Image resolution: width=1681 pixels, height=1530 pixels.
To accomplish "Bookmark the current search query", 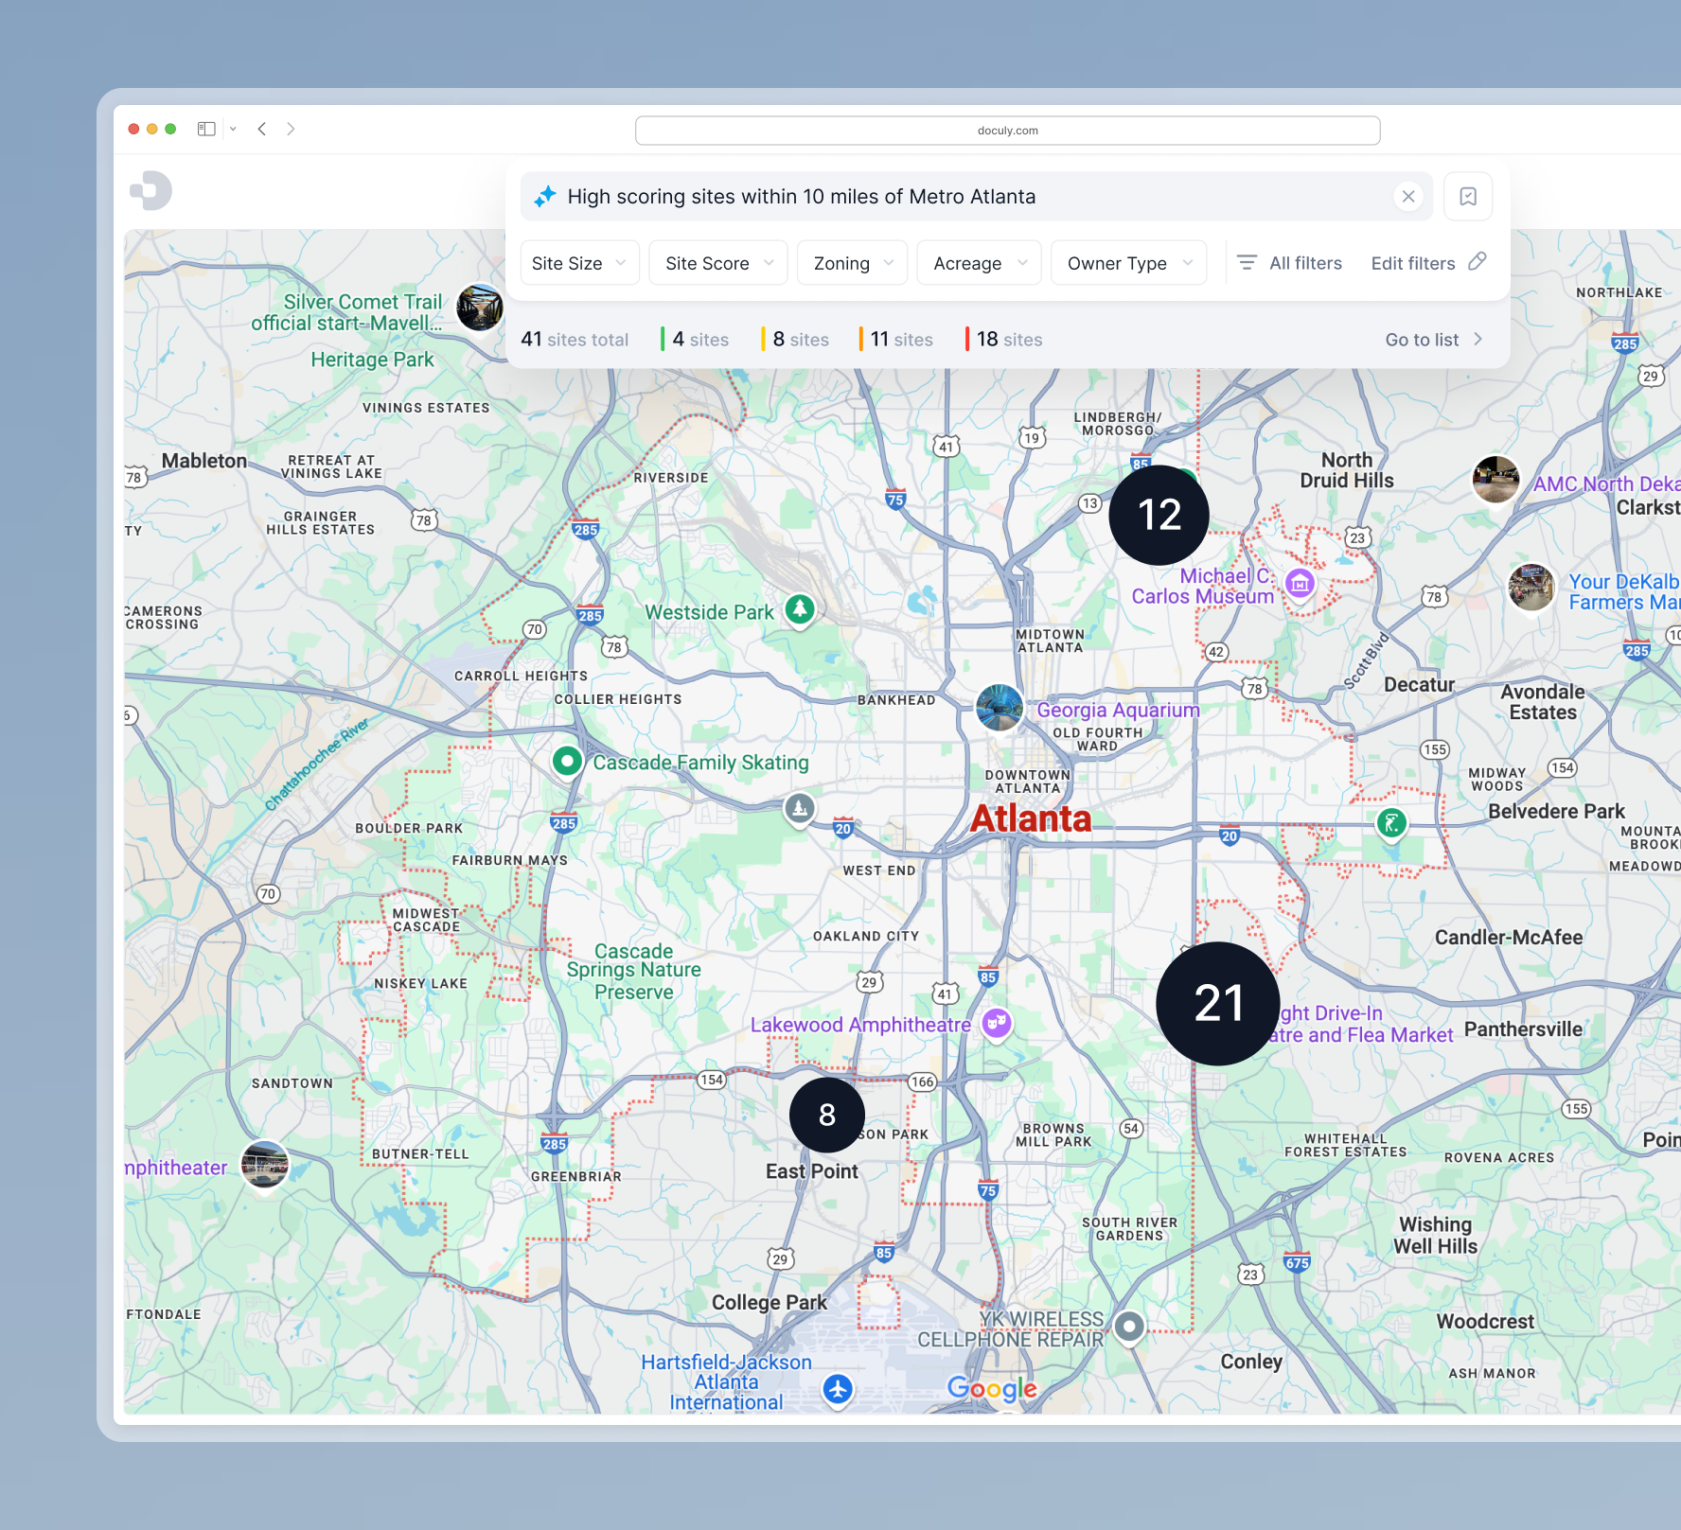I will tap(1468, 197).
